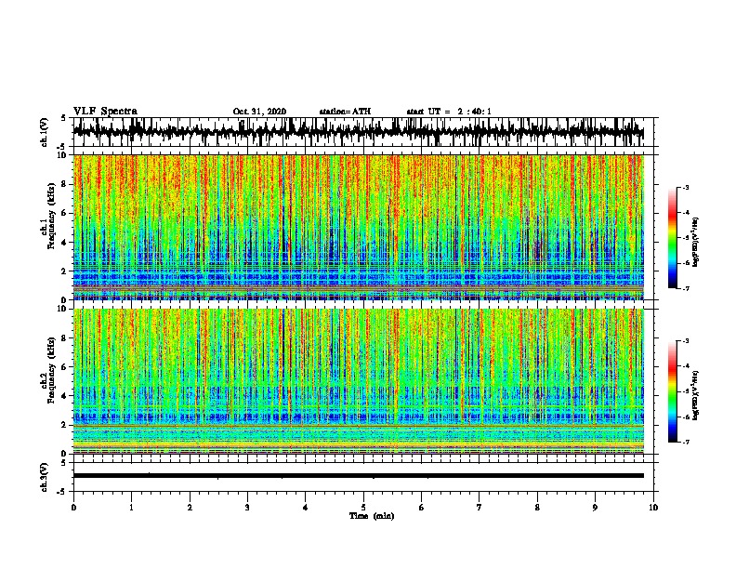Click the ch.3(V) axis label

[x=45, y=477]
